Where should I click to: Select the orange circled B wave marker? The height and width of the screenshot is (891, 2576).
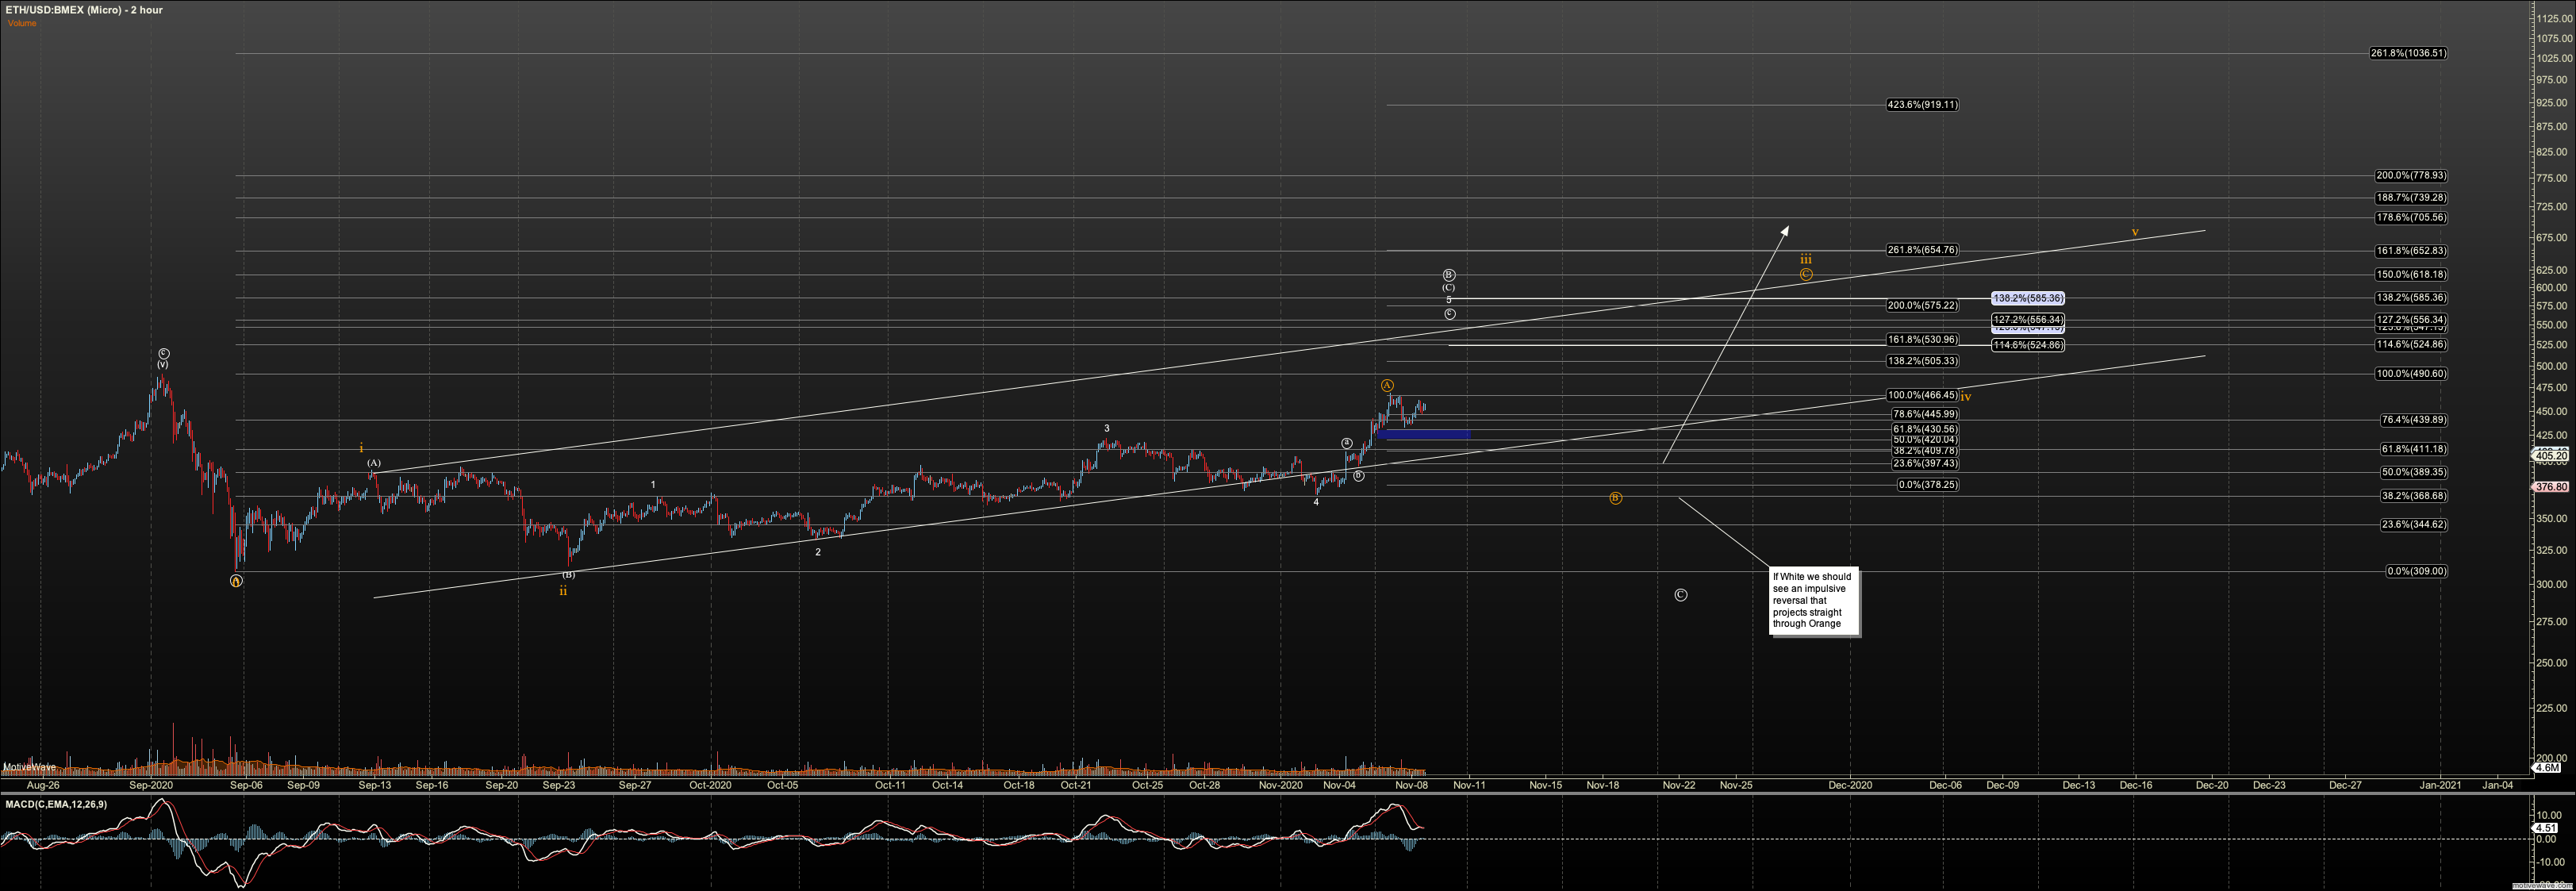pyautogui.click(x=1616, y=498)
